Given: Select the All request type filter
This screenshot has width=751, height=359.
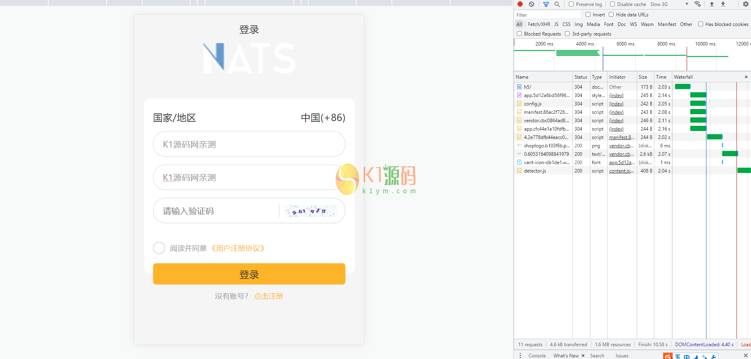Looking at the screenshot, I should tap(519, 24).
